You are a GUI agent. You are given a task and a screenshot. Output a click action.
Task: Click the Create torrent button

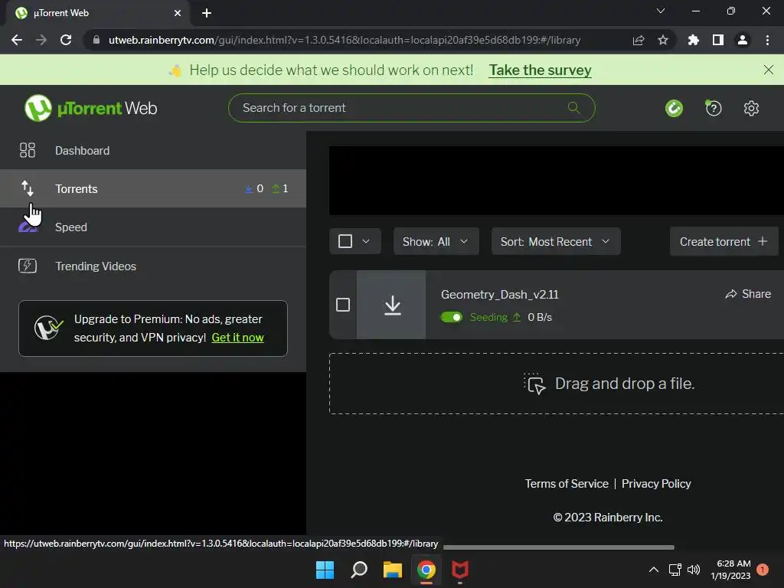pyautogui.click(x=724, y=241)
